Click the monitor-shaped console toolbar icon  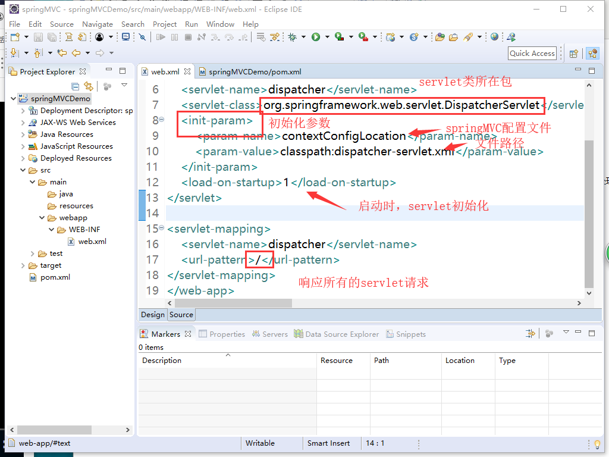click(x=125, y=37)
